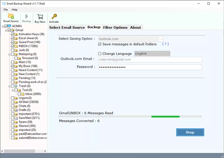224x158 pixels.
Task: Click the imported folder icon
Action: [x=16, y=130]
